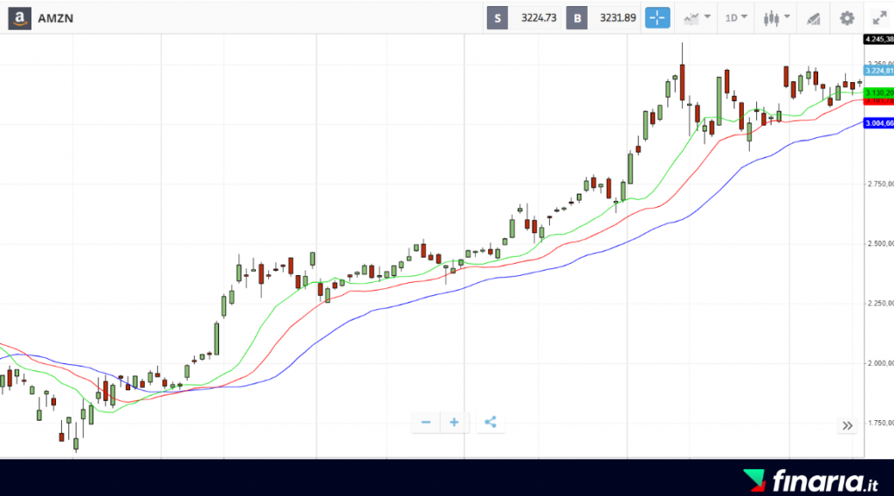The width and height of the screenshot is (894, 496).
Task: Click the red moving average value label
Action: pos(878,101)
